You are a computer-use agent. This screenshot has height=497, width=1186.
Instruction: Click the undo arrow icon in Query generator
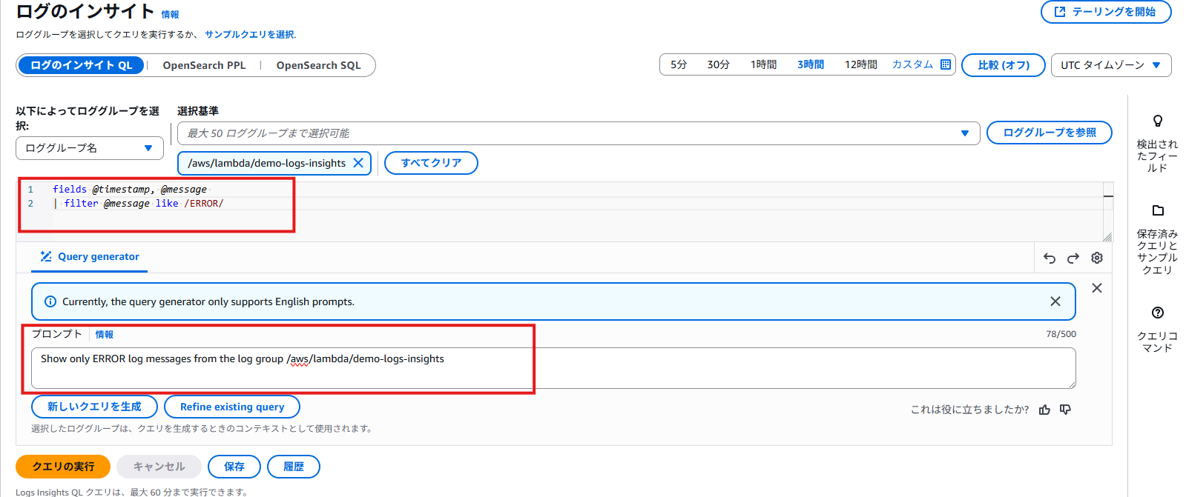(1049, 258)
